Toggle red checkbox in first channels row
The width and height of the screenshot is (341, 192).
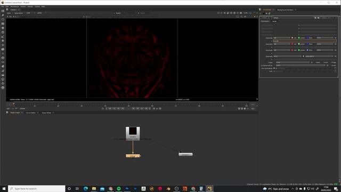292,38
